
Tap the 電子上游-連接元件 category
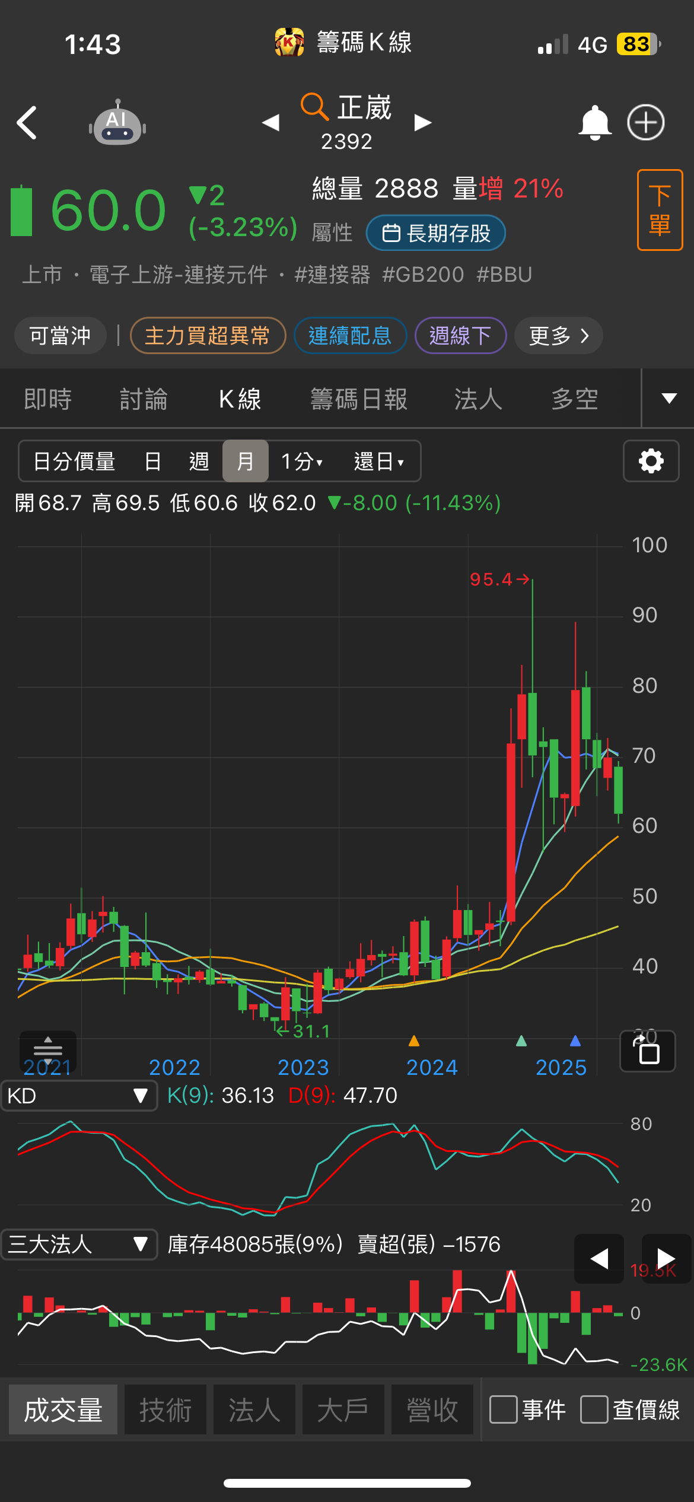pyautogui.click(x=179, y=275)
